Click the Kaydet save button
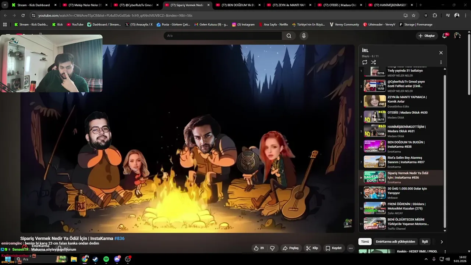The image size is (471, 265). pyautogui.click(x=333, y=248)
